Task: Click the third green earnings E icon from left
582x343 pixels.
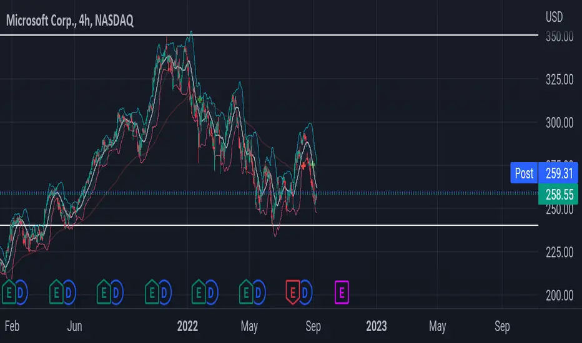Action: point(104,292)
